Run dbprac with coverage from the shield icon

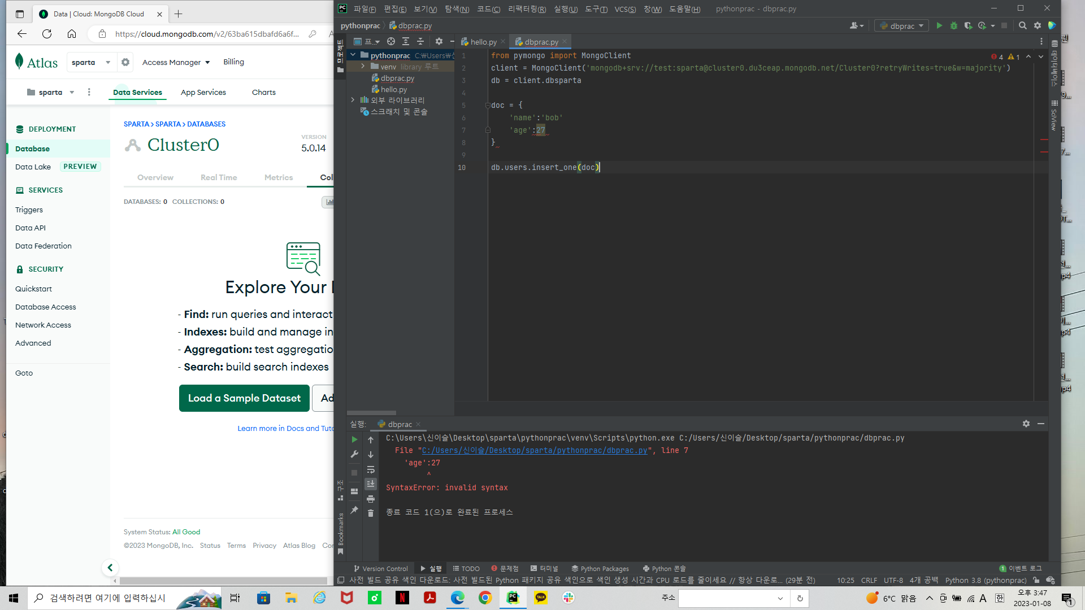968,25
